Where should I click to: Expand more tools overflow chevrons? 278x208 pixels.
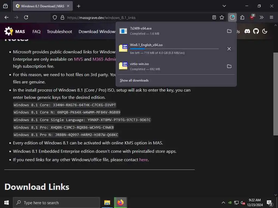click(261, 17)
